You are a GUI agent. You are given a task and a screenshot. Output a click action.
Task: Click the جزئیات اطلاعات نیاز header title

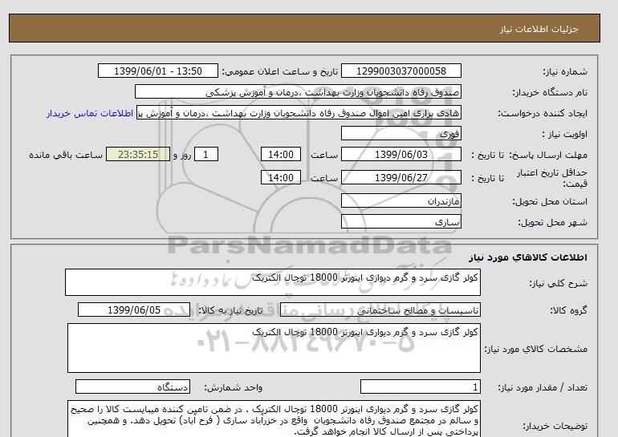539,29
